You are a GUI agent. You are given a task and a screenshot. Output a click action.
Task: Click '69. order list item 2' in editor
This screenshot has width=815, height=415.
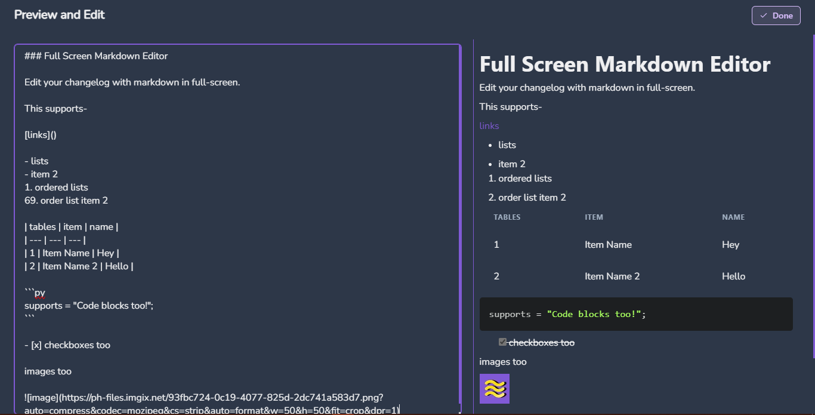coord(66,201)
